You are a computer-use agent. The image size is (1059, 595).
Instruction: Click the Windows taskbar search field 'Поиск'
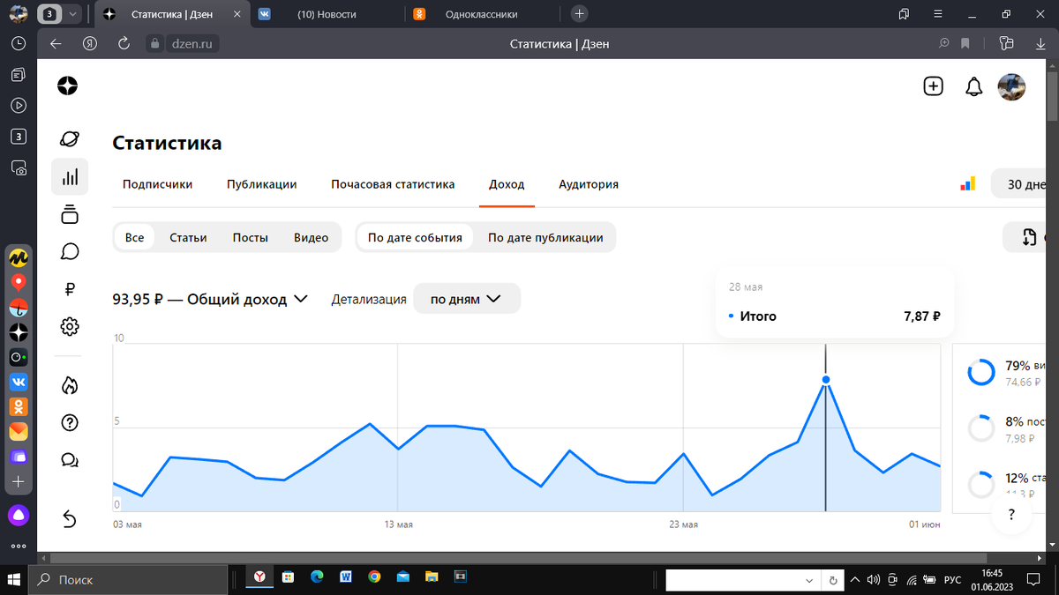coord(128,579)
